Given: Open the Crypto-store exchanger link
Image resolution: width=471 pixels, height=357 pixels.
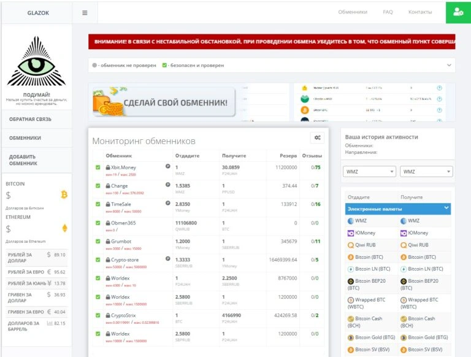Looking at the screenshot, I should [124, 260].
